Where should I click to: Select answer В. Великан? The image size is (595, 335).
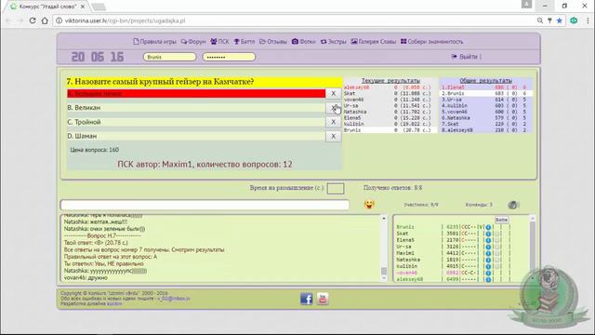pos(196,108)
